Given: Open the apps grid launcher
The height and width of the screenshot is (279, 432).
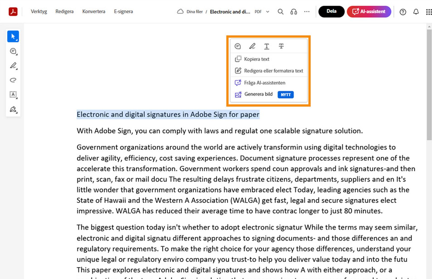Looking at the screenshot, I should 429,12.
